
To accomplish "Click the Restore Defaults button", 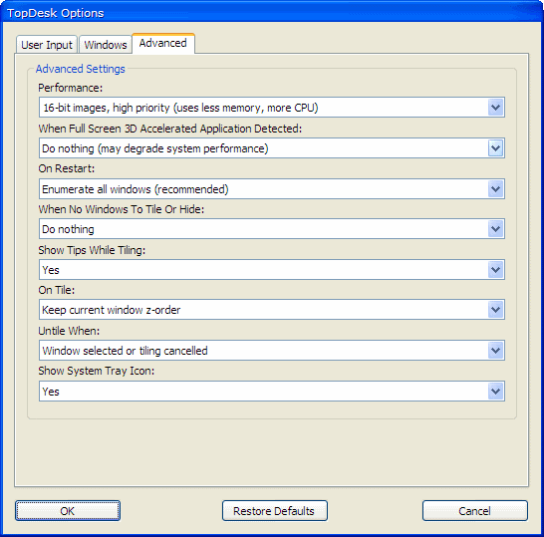I will (274, 511).
